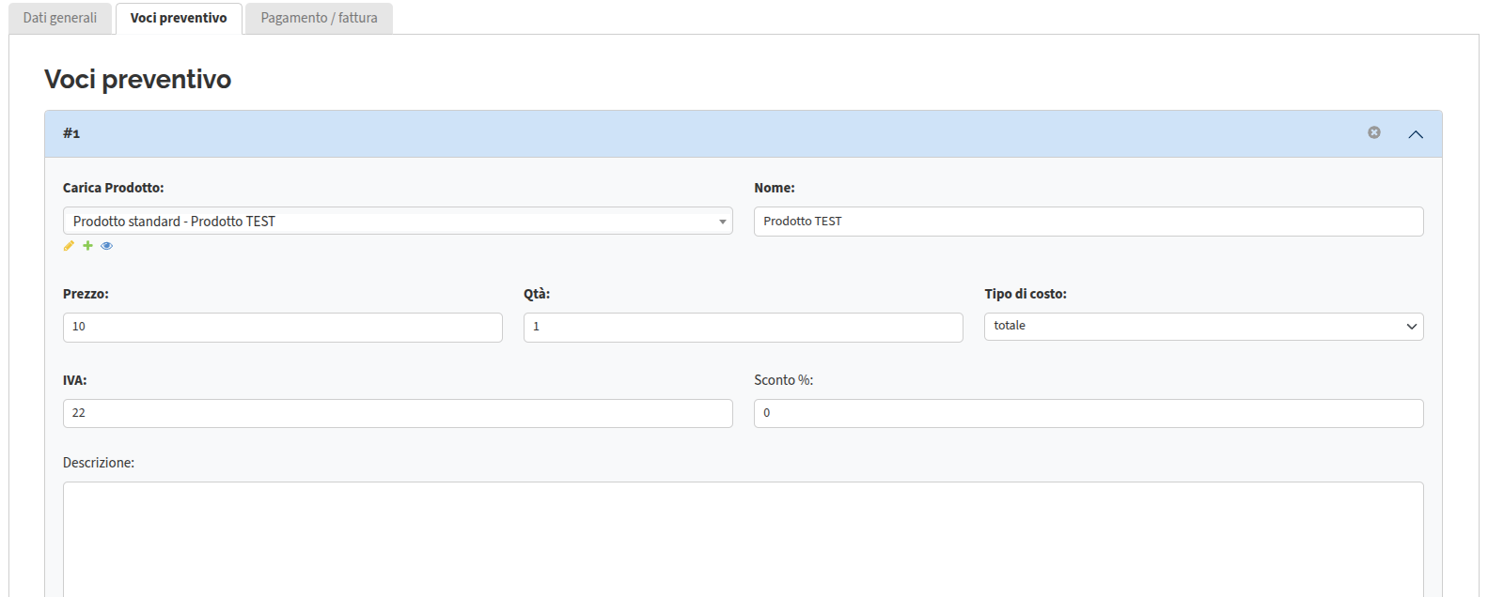This screenshot has width=1488, height=597.
Task: Click the Qtà label
Action: click(x=537, y=294)
